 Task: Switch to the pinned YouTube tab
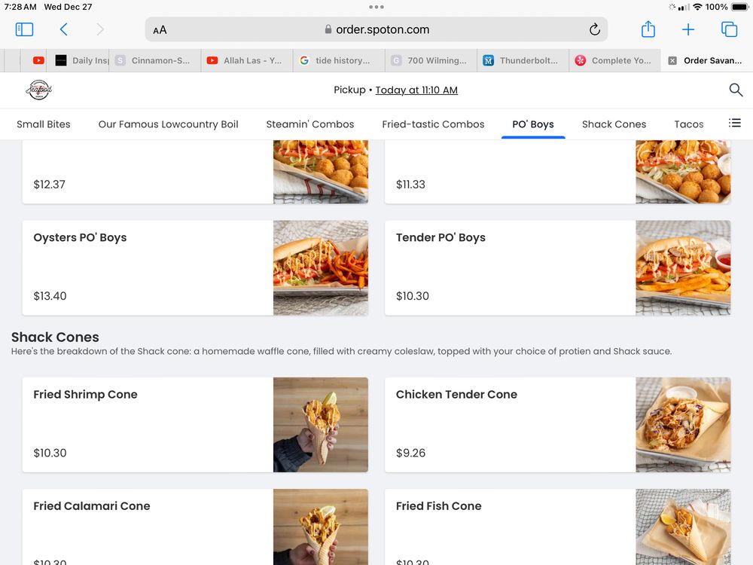click(x=38, y=60)
